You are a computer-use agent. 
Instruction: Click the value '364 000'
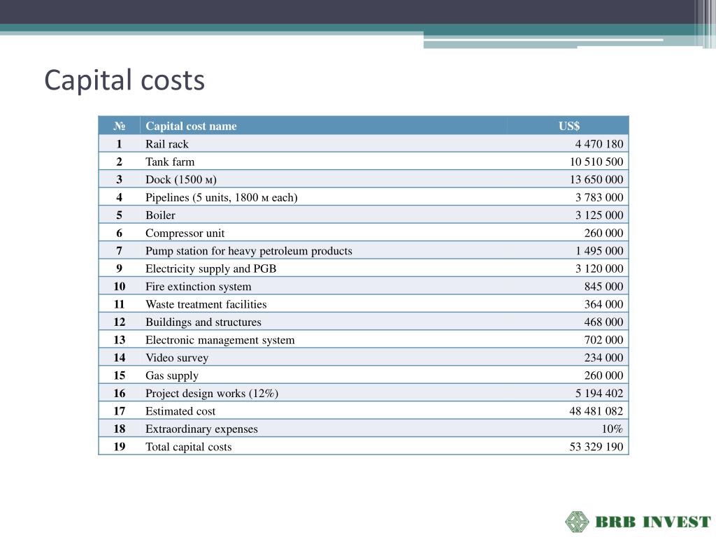pos(603,304)
